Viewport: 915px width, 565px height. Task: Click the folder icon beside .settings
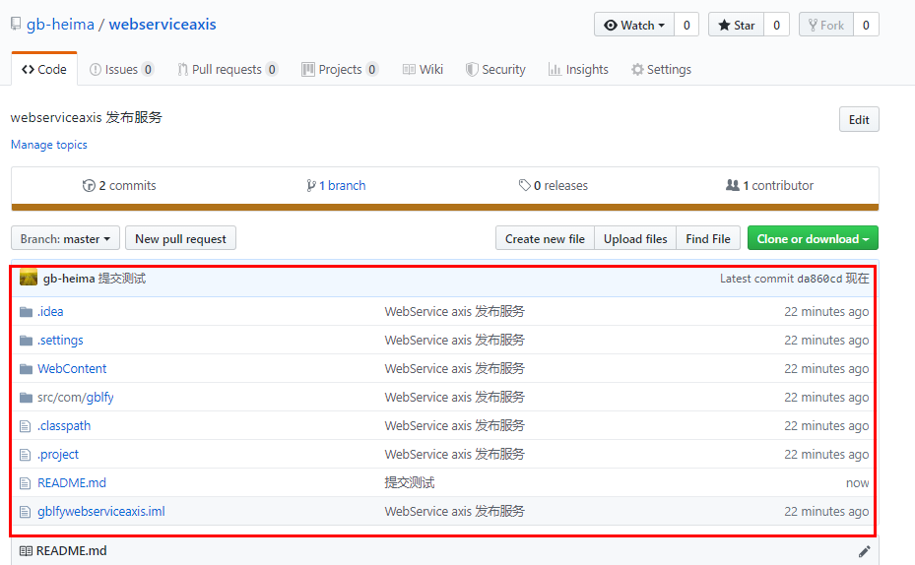[x=26, y=341]
